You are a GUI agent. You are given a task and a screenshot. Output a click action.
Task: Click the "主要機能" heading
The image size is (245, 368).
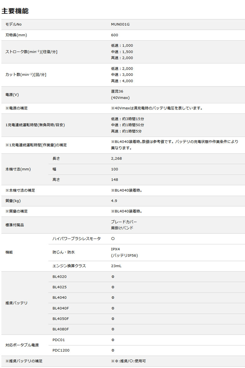15,11
